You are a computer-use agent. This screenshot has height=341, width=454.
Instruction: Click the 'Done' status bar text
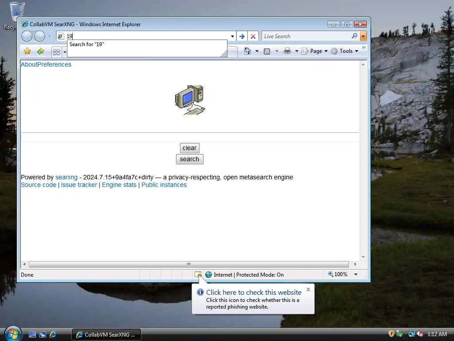[27, 274]
